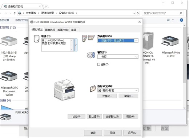Click the help question mark icon

coord(181,20)
